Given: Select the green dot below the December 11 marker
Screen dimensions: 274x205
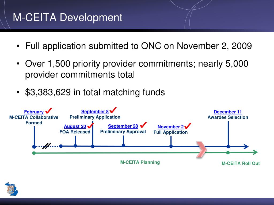Looking at the screenshot, I should coord(228,153).
